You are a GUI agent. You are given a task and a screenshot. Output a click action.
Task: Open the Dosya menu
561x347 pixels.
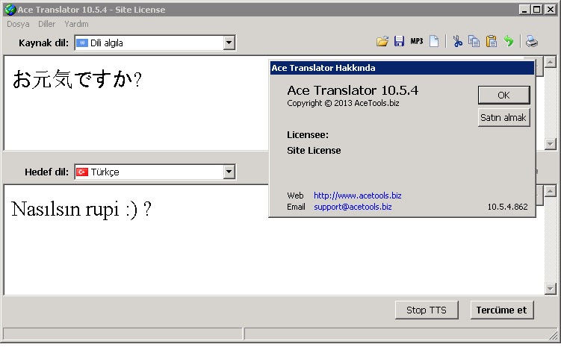point(18,24)
